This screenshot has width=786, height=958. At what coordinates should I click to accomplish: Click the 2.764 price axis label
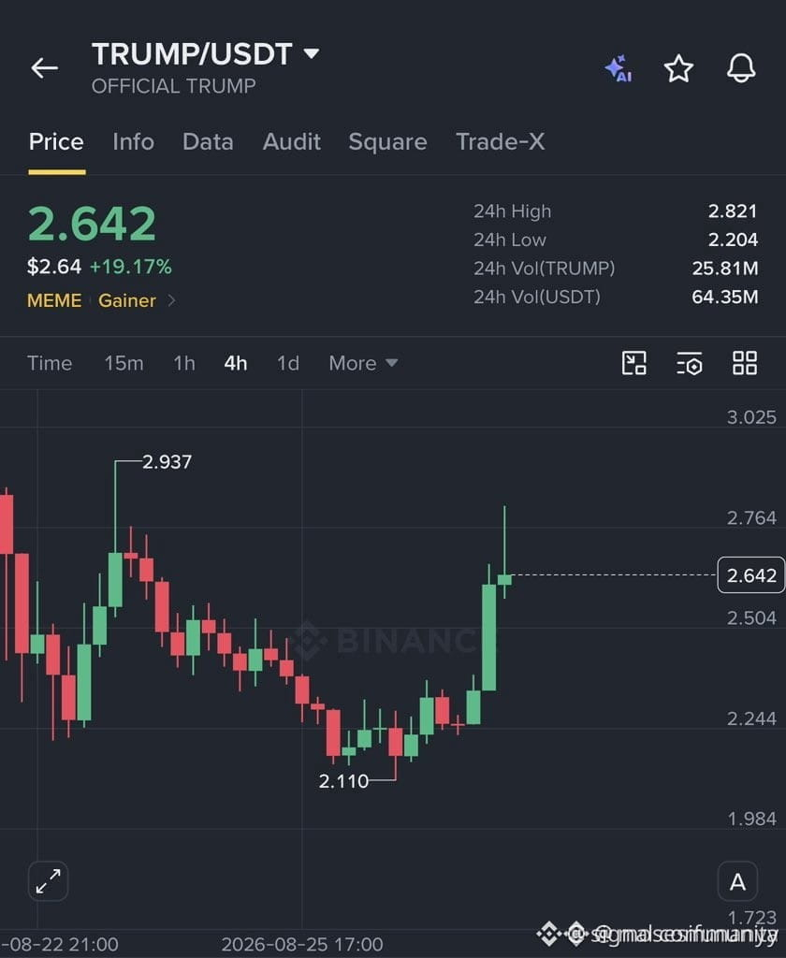[x=751, y=518]
